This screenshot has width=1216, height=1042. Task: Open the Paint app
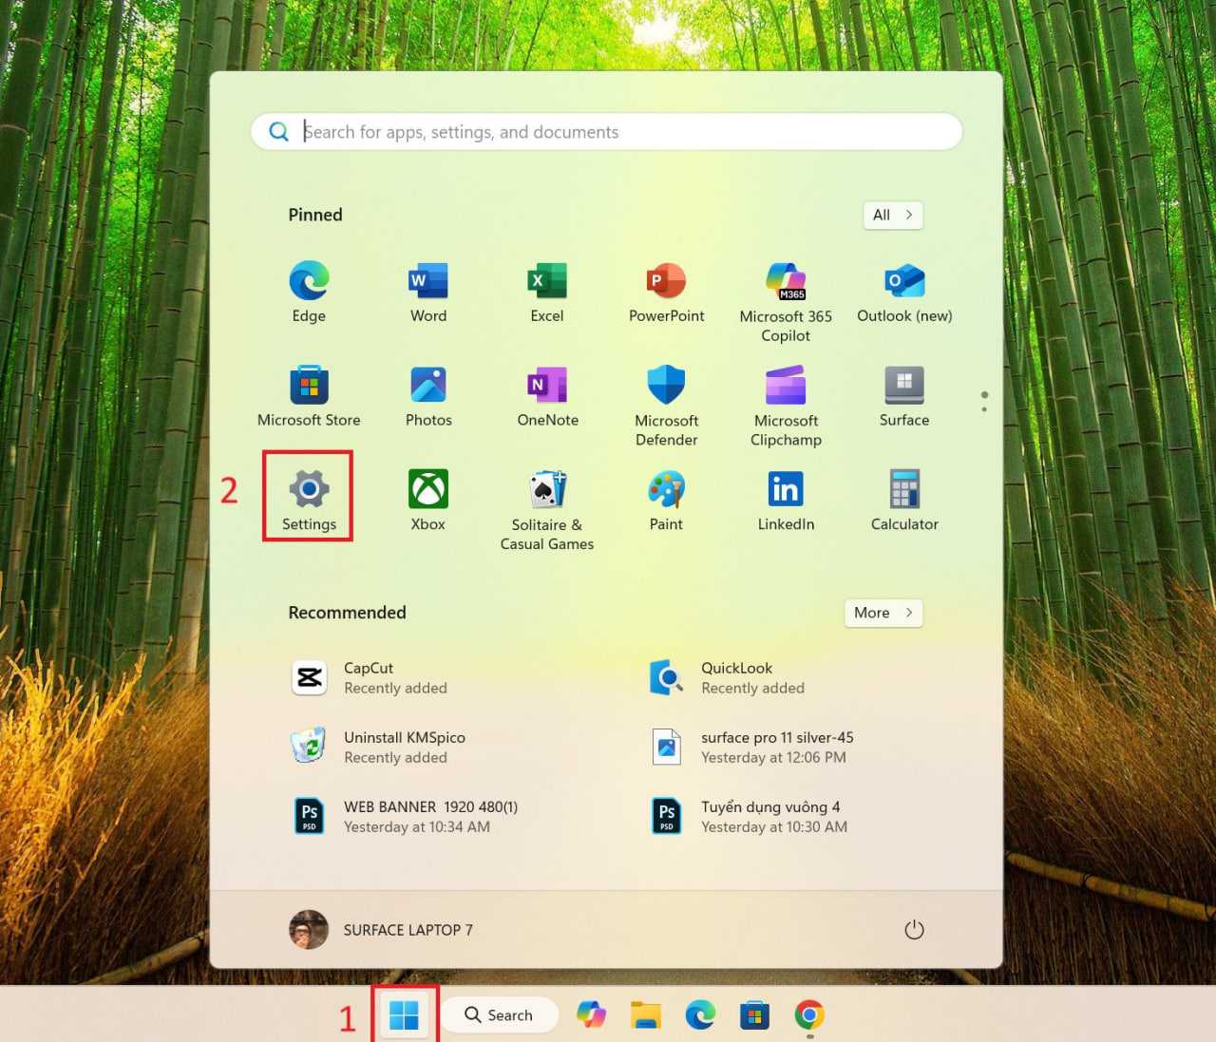pos(666,501)
